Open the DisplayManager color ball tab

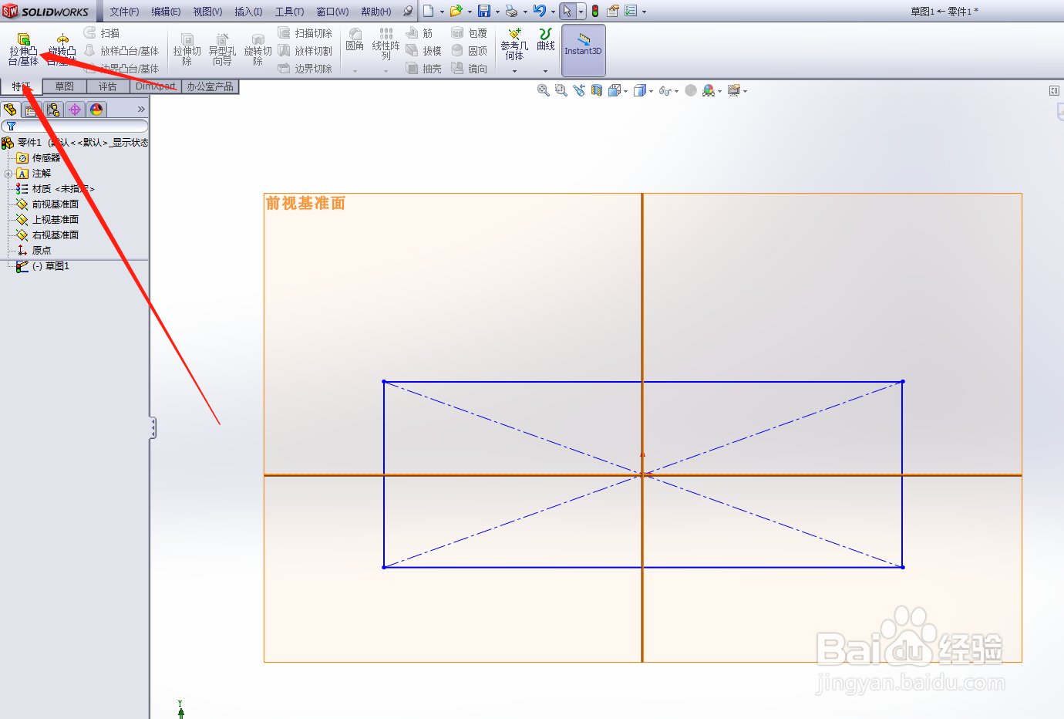(x=96, y=110)
